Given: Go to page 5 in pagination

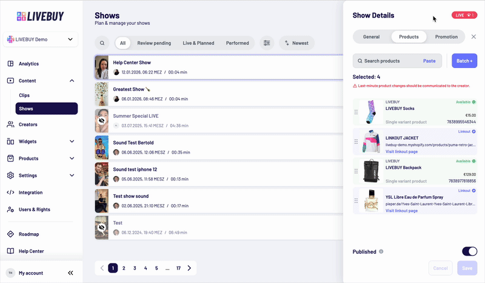Looking at the screenshot, I should tap(156, 268).
